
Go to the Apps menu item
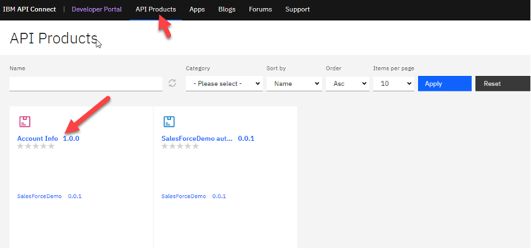click(197, 9)
